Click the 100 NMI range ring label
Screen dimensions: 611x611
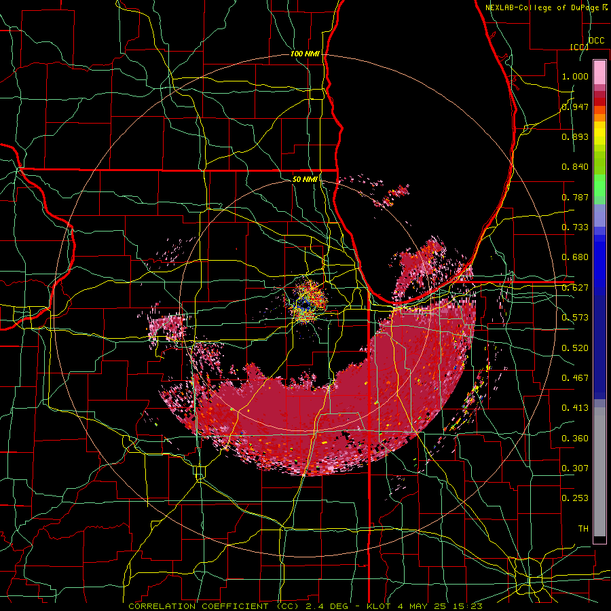click(x=305, y=54)
